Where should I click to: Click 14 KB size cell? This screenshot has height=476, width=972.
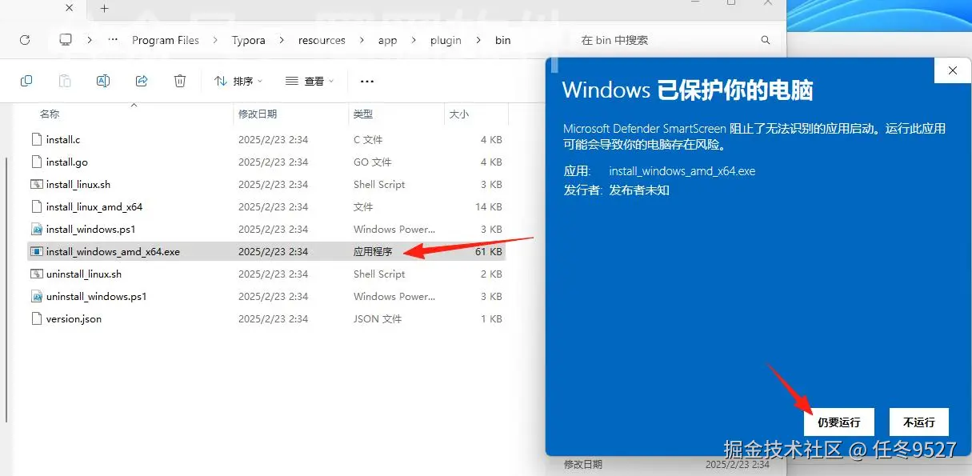point(489,206)
